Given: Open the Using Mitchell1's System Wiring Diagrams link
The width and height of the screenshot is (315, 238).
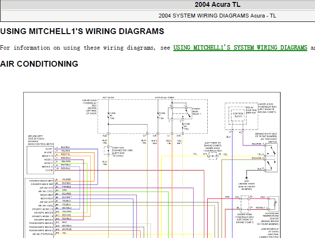Looking at the screenshot, I should pyautogui.click(x=240, y=48).
